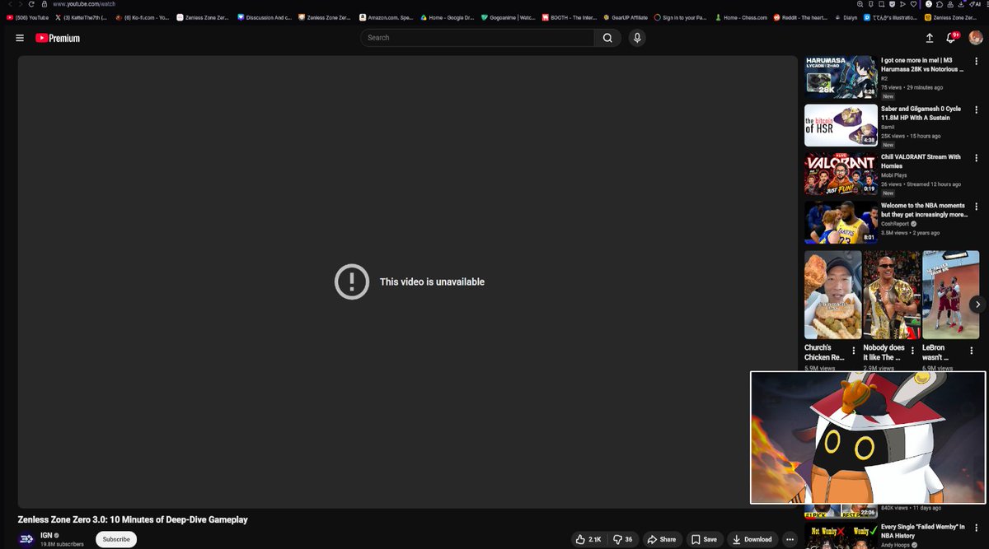
Task: Open the notifications bell
Action: pyautogui.click(x=951, y=38)
